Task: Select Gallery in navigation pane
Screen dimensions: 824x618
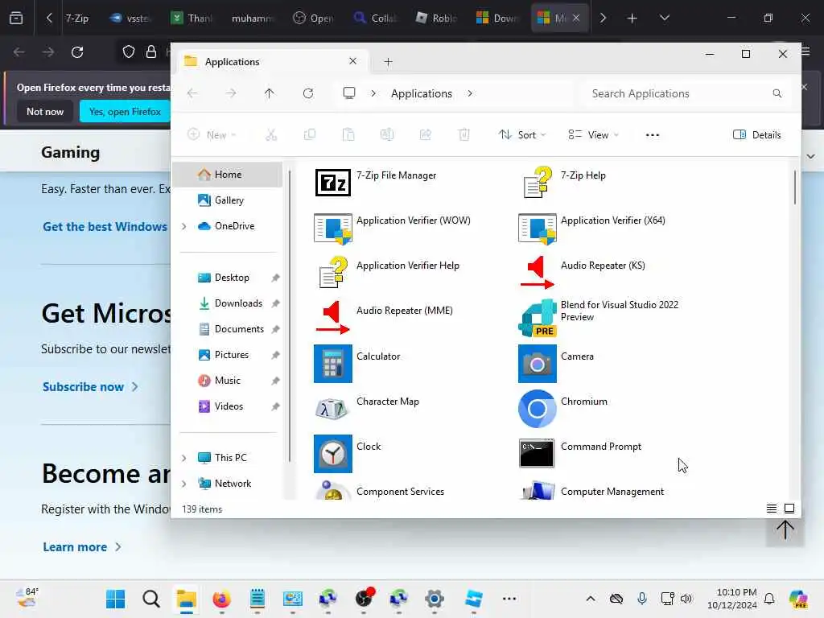Action: tap(228, 200)
